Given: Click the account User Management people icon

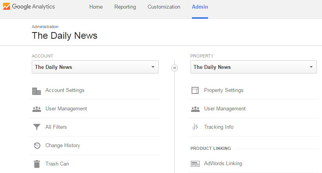Looking at the screenshot, I should 37,109.
